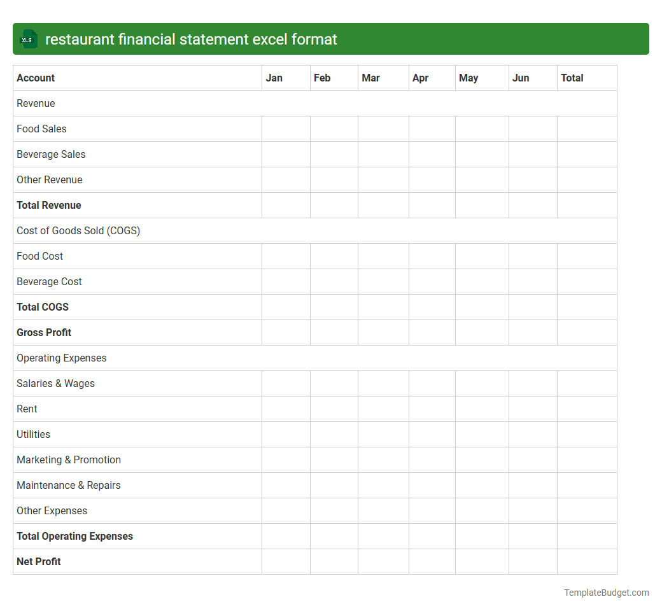Select the Beverage Sales row label

(x=51, y=154)
